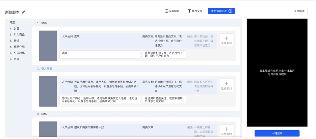Jump to 6、片尾 in the sidebar
316x139 pixels.
15,59
